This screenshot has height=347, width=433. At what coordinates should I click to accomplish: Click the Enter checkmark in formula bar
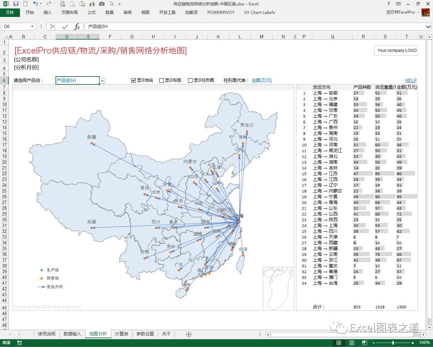65,26
